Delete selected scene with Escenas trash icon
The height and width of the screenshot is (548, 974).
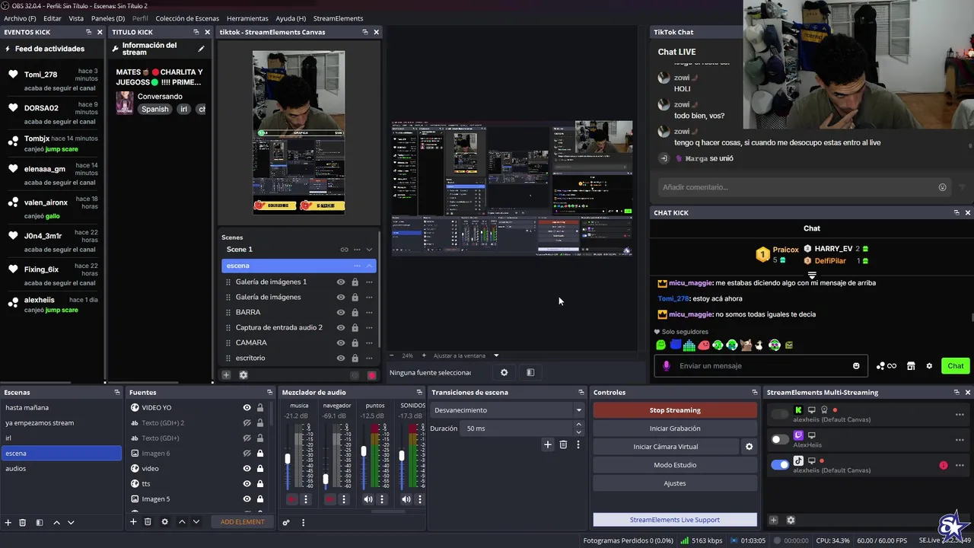(23, 522)
